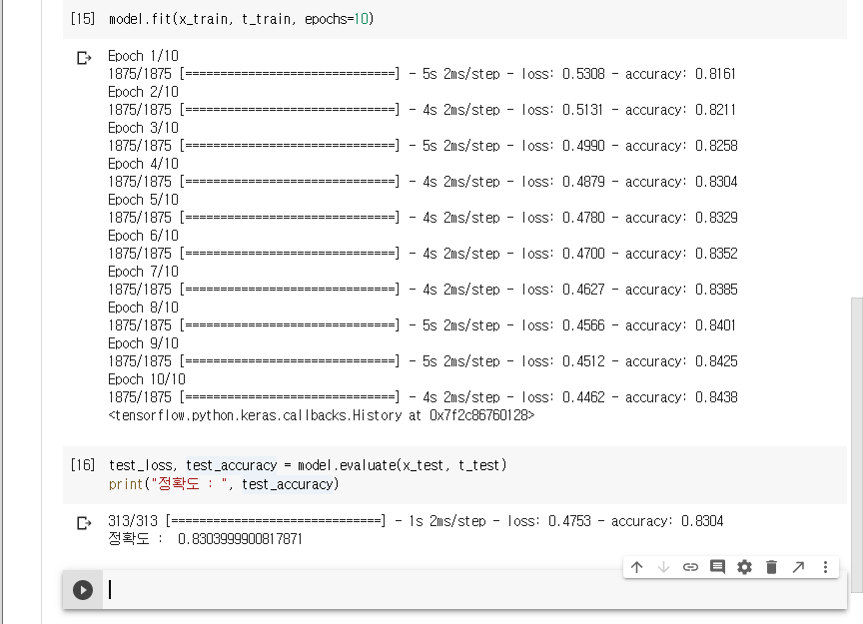Run the empty code cell
Screen dimensions: 863x624
(x=83, y=590)
